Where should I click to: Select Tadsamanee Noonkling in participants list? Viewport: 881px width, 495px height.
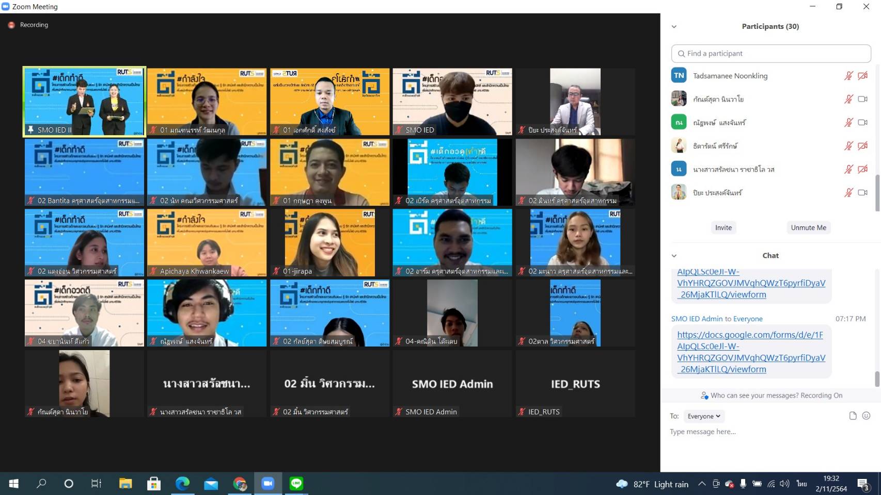[x=730, y=76]
